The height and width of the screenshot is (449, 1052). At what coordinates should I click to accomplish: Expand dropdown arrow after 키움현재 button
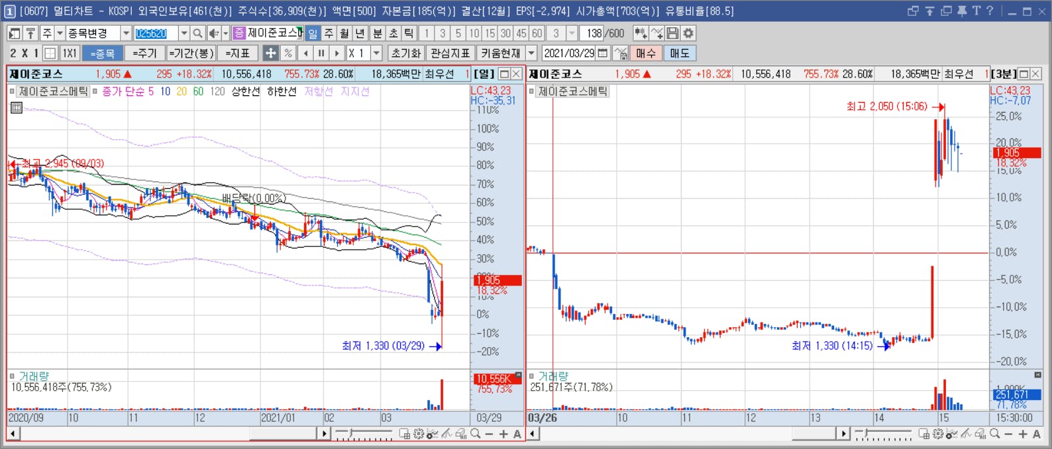point(531,53)
